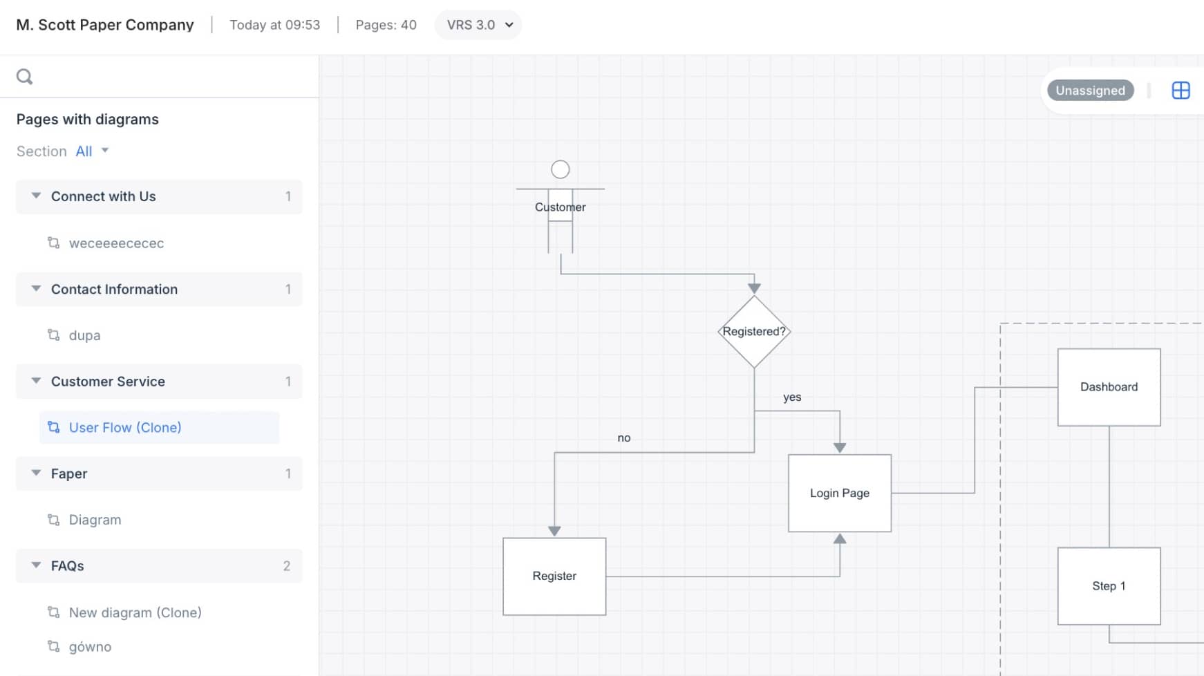The width and height of the screenshot is (1204, 676).
Task: Open the grid layout icon beside Unassigned
Action: pos(1181,91)
